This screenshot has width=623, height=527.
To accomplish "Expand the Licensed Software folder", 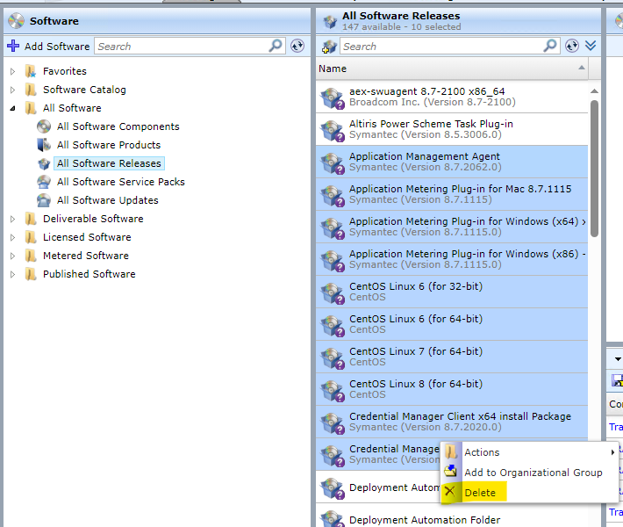I will tap(12, 237).
